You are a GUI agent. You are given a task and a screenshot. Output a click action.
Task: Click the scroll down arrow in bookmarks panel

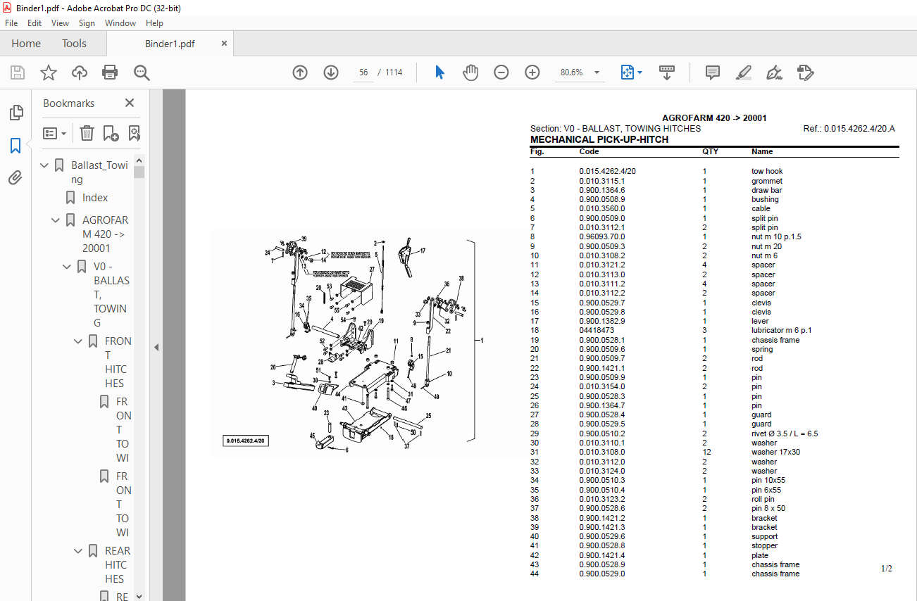(x=139, y=595)
